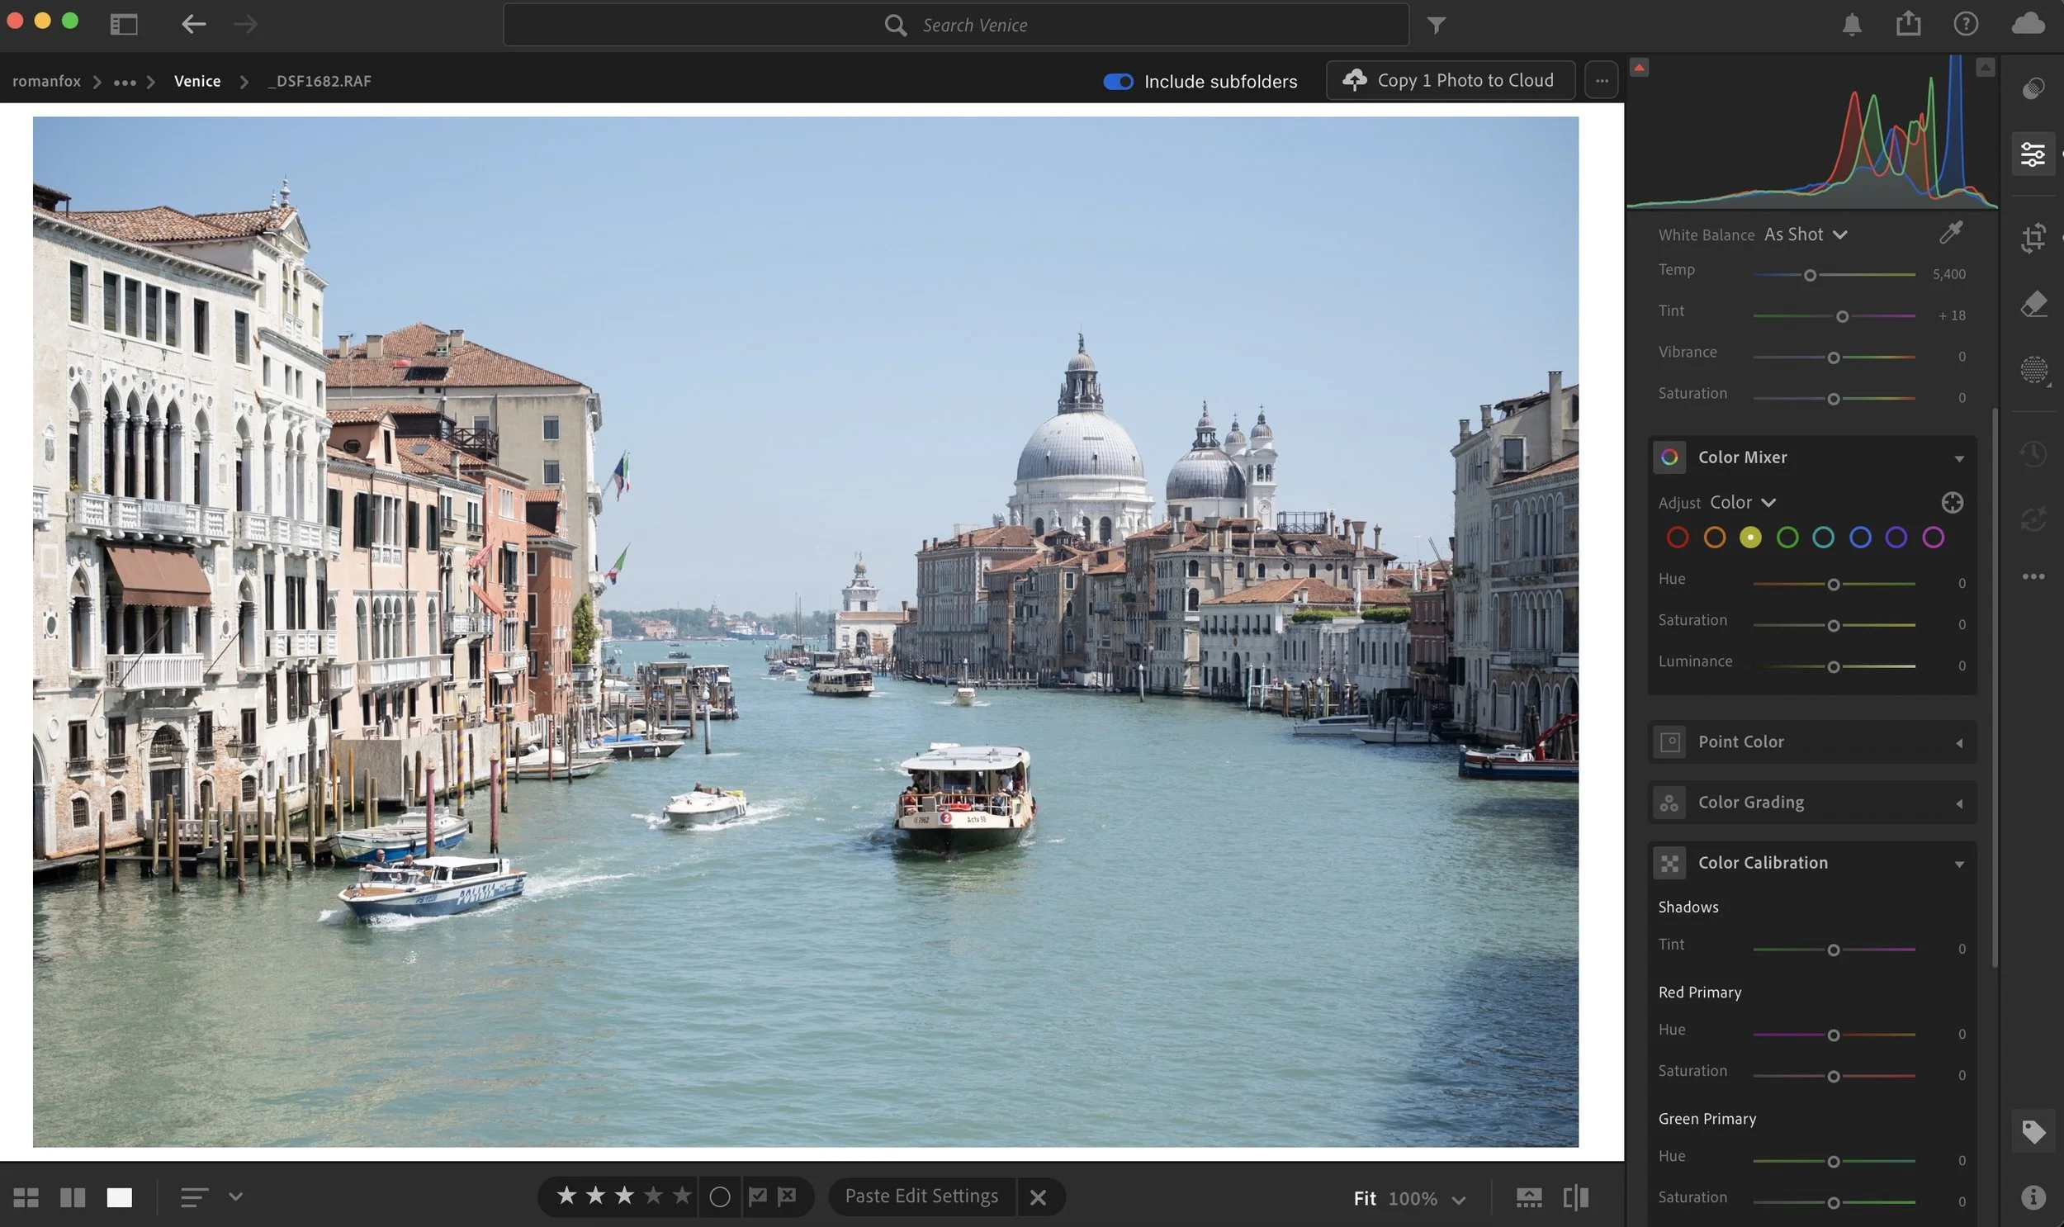Open the Masking tool
This screenshot has width=2064, height=1227.
2033,370
